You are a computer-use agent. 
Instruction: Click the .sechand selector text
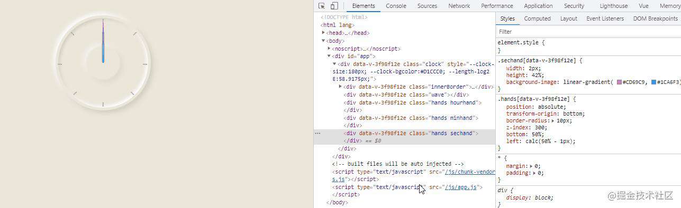537,61
